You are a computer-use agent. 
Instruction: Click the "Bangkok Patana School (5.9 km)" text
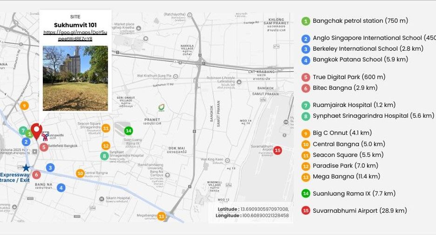[x=361, y=60]
